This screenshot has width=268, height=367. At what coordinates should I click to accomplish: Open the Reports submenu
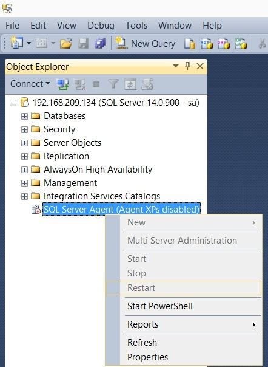tap(184, 324)
